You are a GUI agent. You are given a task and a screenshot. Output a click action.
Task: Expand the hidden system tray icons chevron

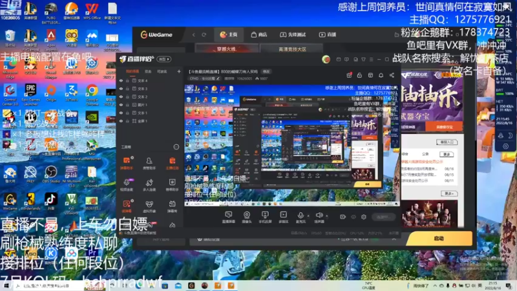pos(435,286)
